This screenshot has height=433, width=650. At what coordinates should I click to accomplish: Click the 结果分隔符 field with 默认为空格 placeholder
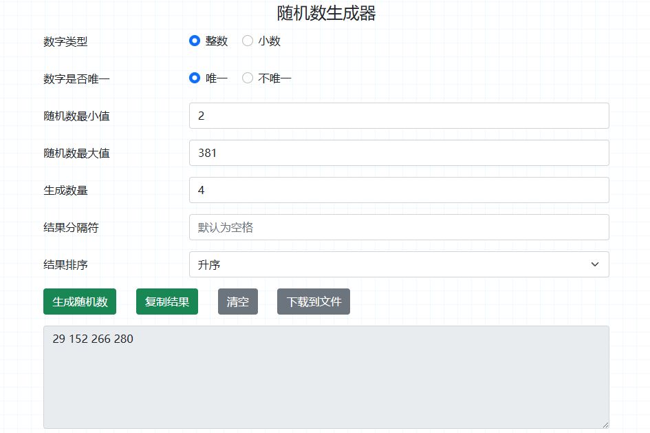click(399, 227)
